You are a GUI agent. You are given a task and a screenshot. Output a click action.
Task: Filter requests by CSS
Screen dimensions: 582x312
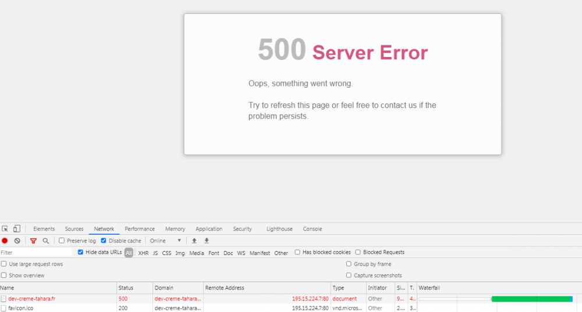pyautogui.click(x=166, y=253)
